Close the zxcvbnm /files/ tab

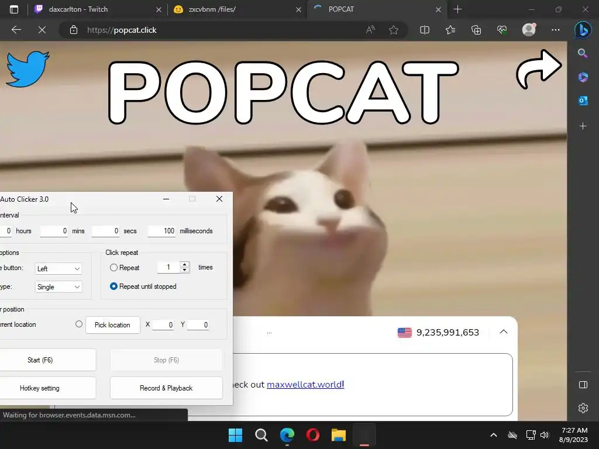pos(298,9)
